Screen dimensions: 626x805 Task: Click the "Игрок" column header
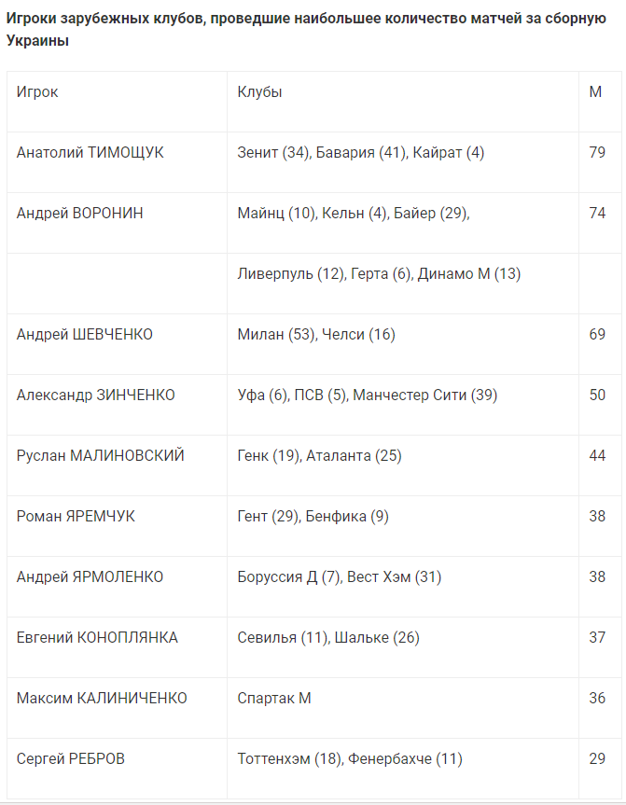pyautogui.click(x=37, y=92)
